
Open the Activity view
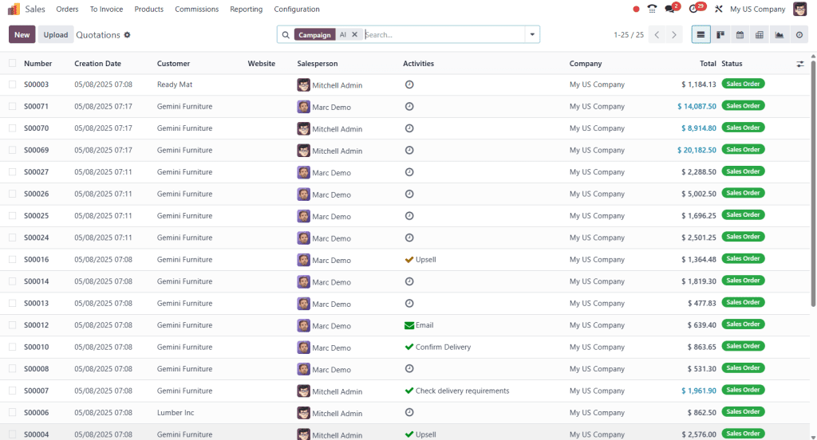799,35
